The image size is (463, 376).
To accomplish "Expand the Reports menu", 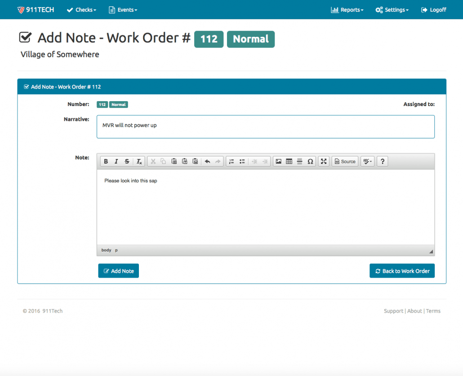I will point(347,10).
